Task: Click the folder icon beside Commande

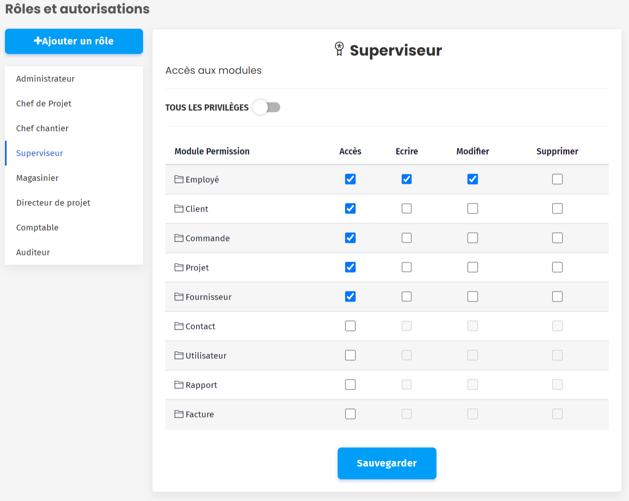Action: [179, 238]
